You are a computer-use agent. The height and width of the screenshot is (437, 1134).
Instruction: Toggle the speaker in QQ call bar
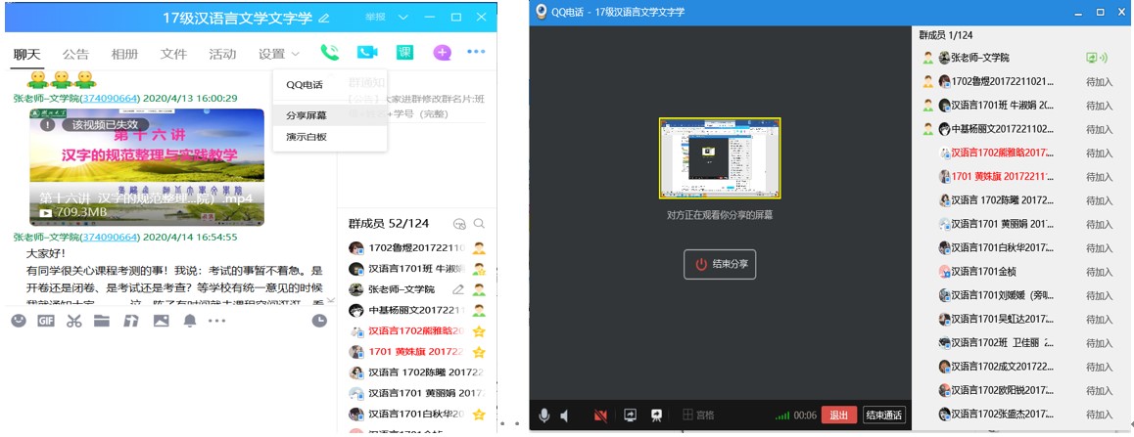pos(565,415)
